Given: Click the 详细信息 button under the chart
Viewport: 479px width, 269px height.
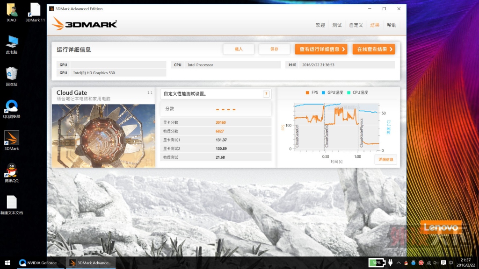Looking at the screenshot, I should coord(386,160).
